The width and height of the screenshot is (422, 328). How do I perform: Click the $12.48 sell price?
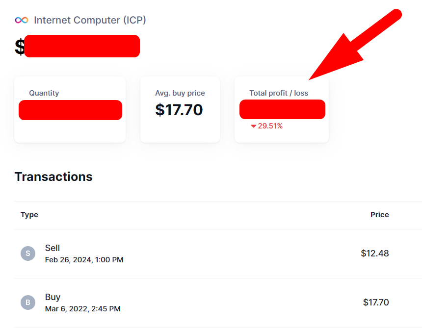tap(374, 253)
